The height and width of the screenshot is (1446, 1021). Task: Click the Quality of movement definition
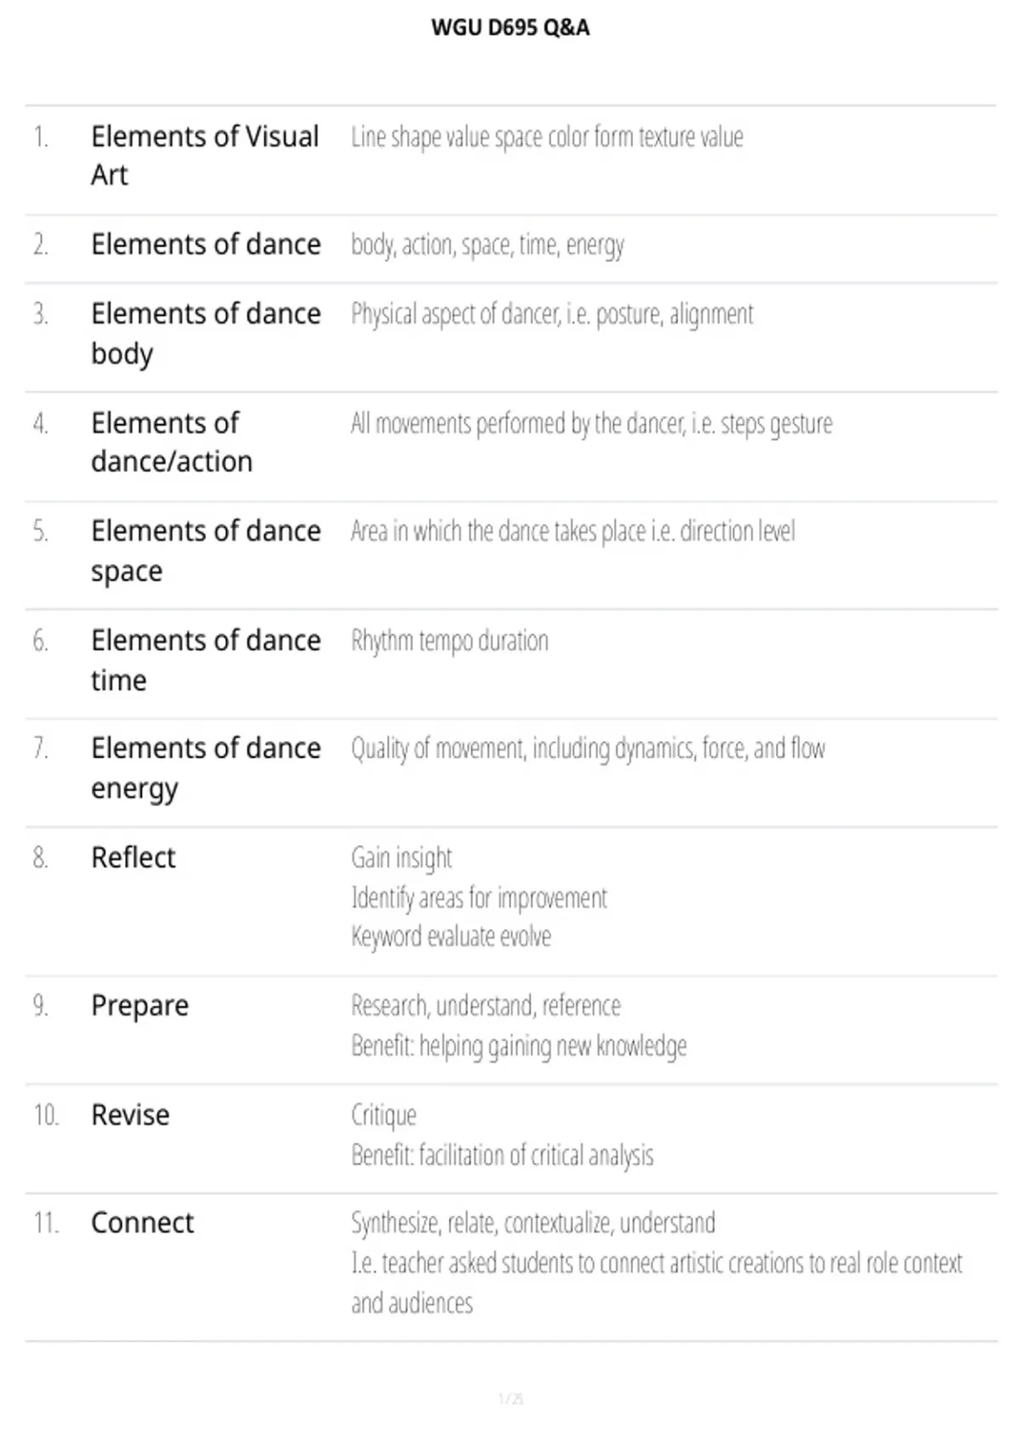click(x=588, y=749)
